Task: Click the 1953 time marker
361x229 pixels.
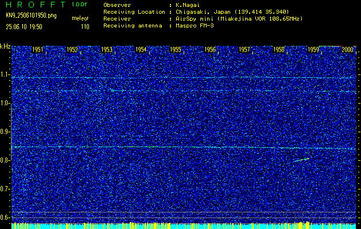Action: [x=107, y=50]
